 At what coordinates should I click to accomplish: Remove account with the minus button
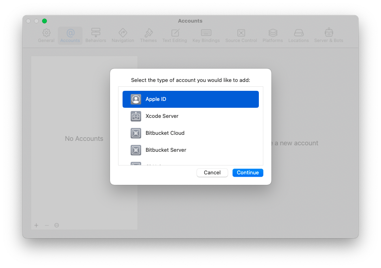pyautogui.click(x=47, y=225)
